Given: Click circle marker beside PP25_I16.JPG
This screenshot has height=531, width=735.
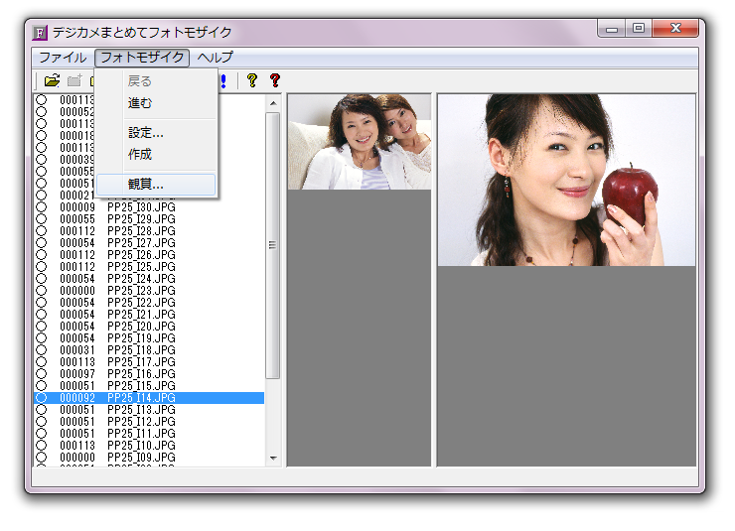Looking at the screenshot, I should click(42, 373).
